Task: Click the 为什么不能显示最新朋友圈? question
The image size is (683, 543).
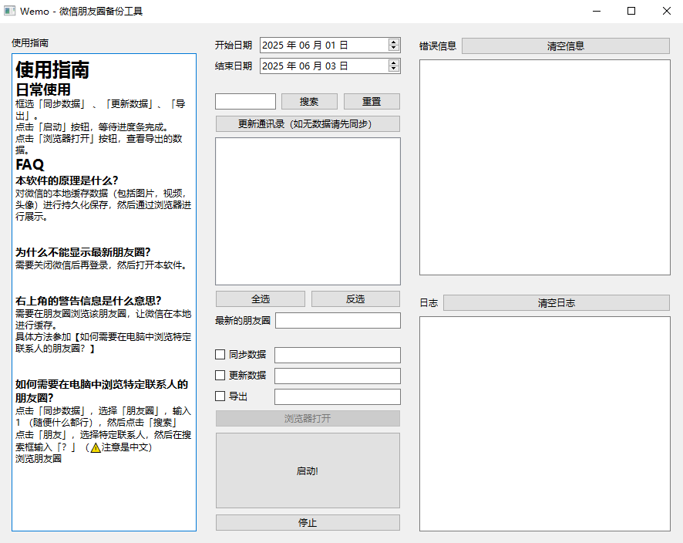Action: pos(82,252)
